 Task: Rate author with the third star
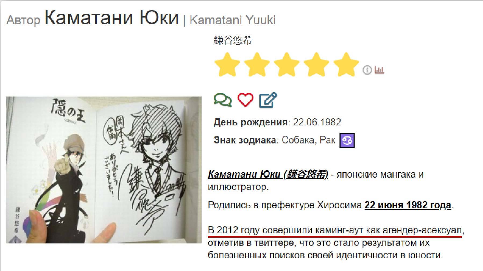click(x=287, y=64)
